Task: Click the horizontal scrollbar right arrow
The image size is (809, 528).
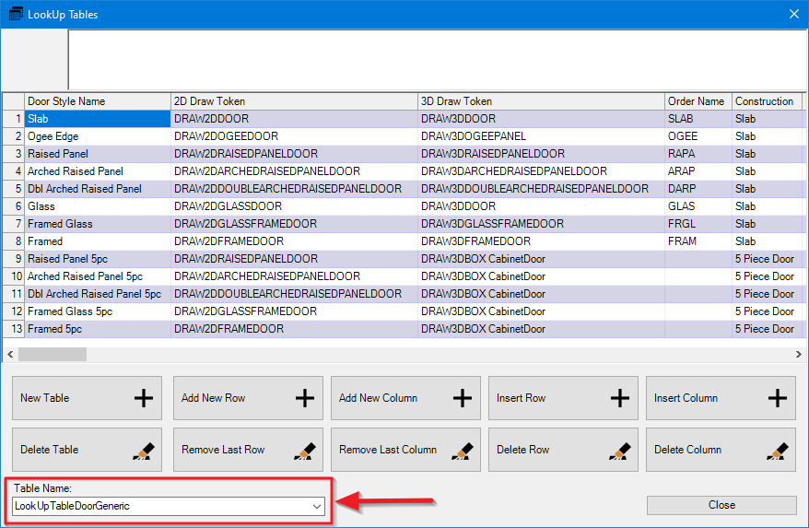Action: 798,354
